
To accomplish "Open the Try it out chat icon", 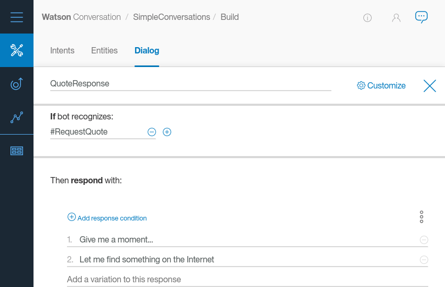I will tap(421, 17).
